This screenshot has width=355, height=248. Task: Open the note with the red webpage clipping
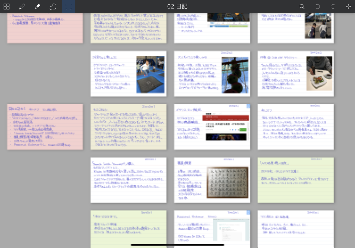[x=212, y=127]
